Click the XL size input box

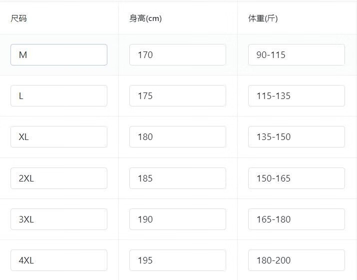coord(59,137)
